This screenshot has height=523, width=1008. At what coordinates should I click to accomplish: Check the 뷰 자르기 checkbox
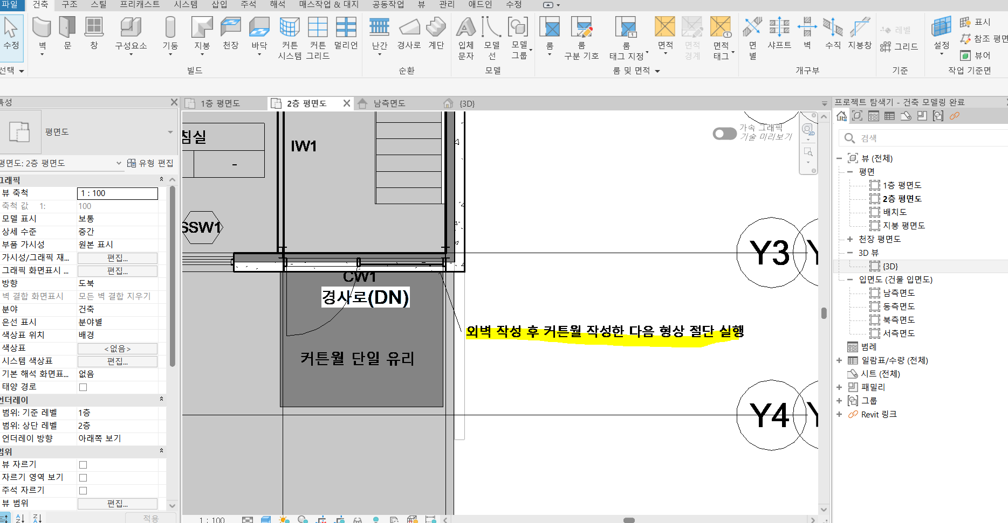pos(83,465)
